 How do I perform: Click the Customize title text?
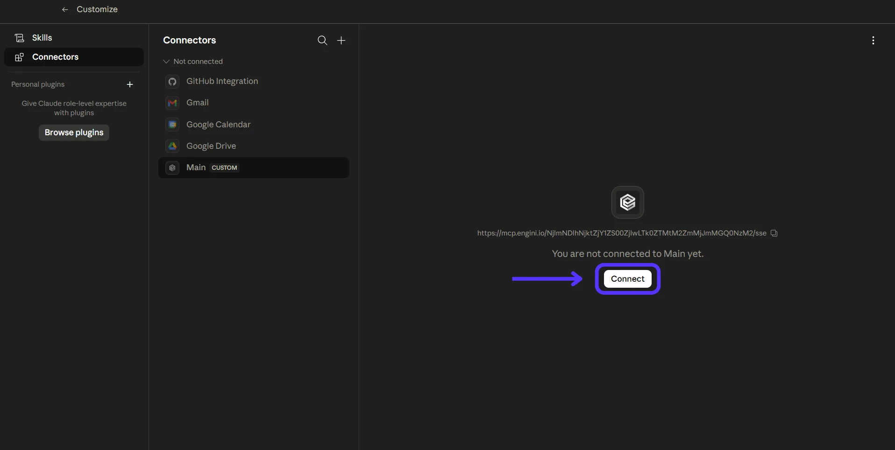click(97, 9)
